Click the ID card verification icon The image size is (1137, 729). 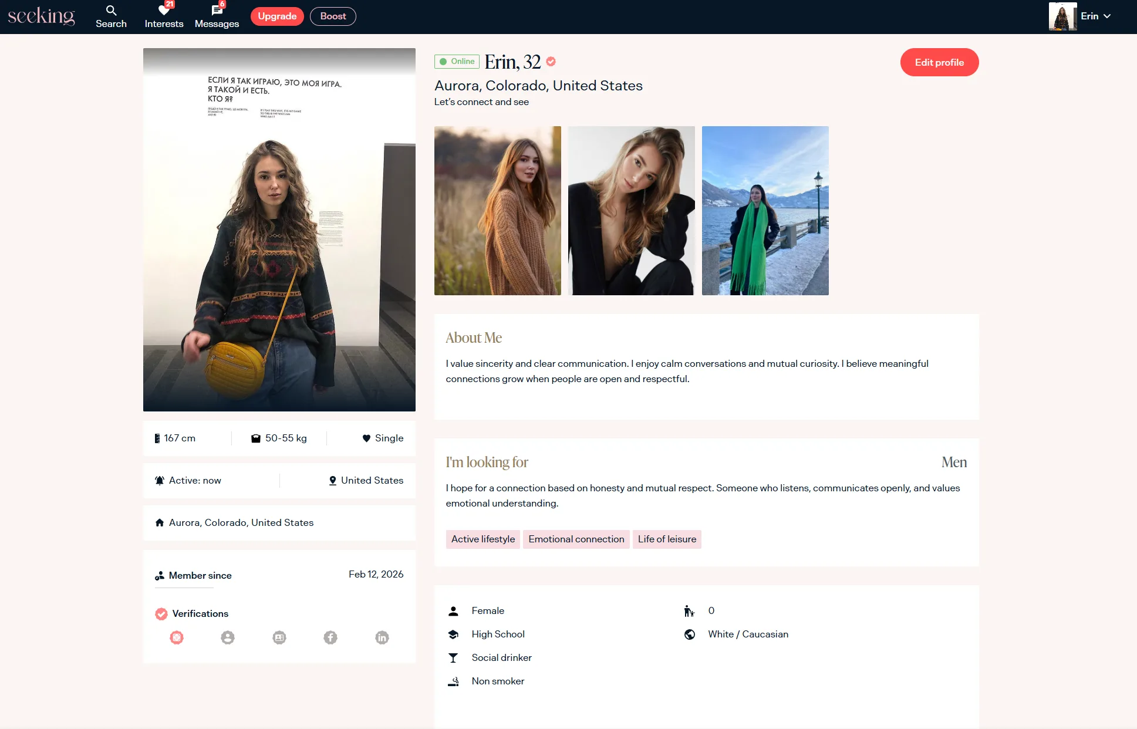pyautogui.click(x=279, y=637)
